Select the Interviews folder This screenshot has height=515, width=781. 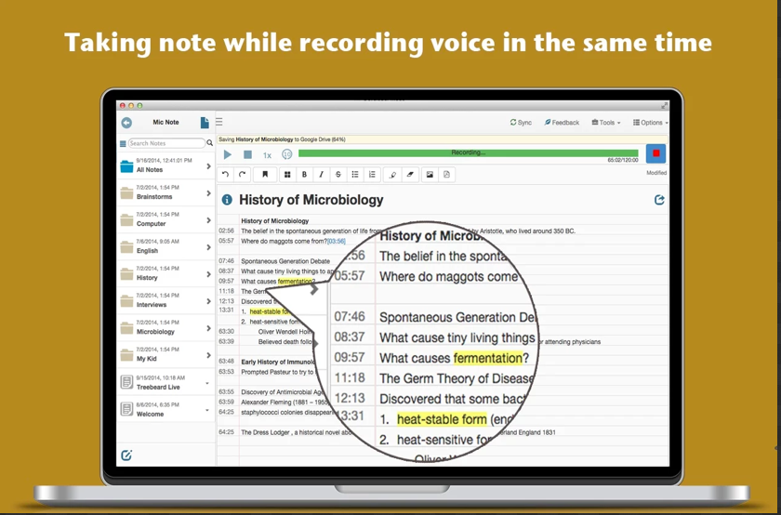165,301
